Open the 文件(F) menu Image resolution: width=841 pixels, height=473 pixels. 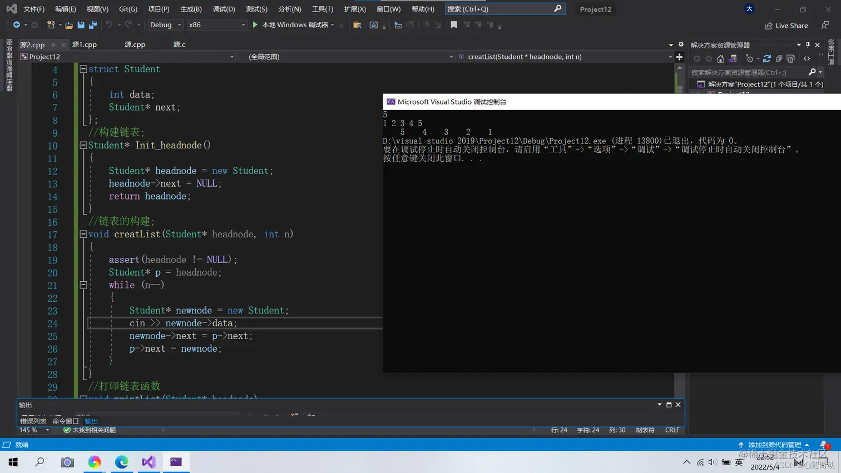pos(34,9)
